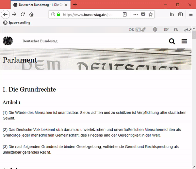Open the sign language hands icon
This screenshot has width=196, height=169.
click(x=143, y=30)
